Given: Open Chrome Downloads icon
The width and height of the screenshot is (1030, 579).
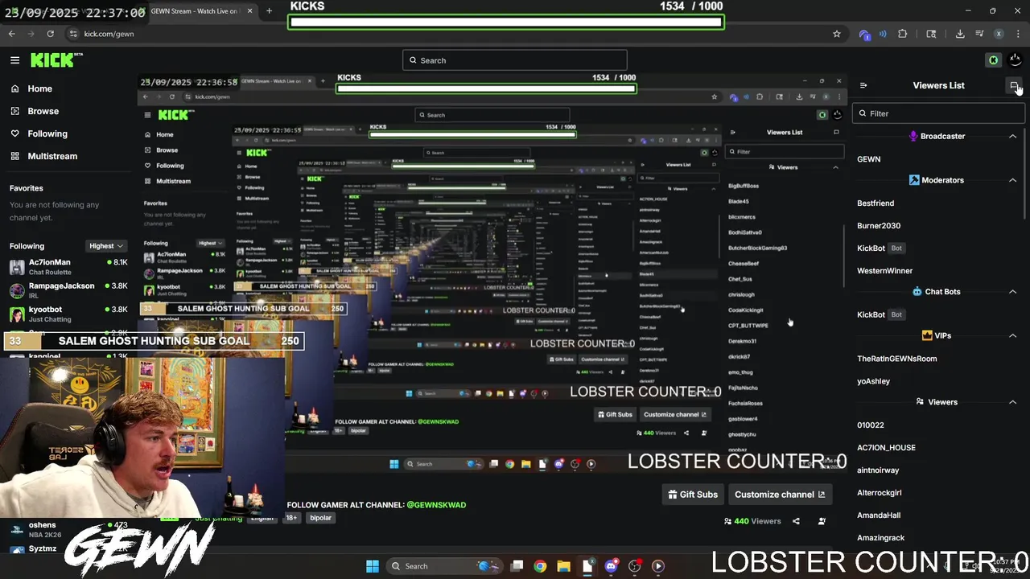Looking at the screenshot, I should tap(960, 34).
